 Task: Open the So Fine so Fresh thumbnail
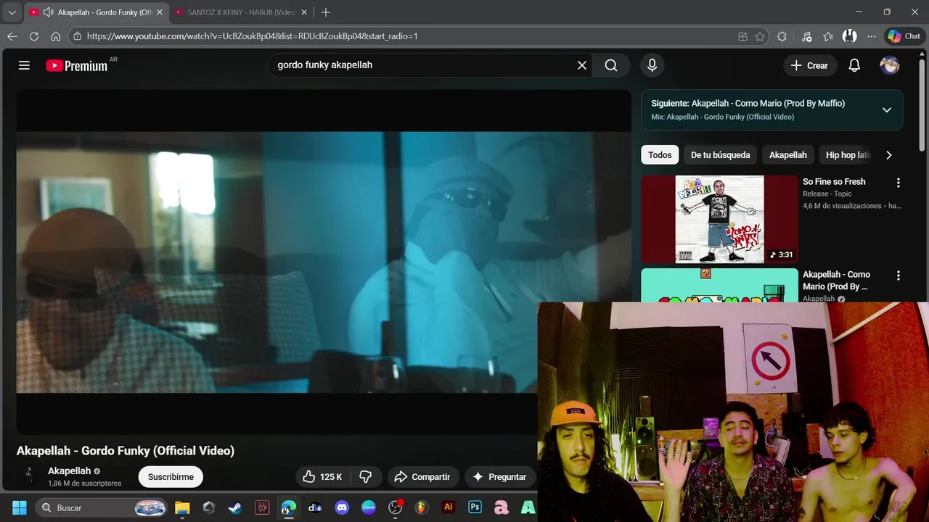point(719,219)
